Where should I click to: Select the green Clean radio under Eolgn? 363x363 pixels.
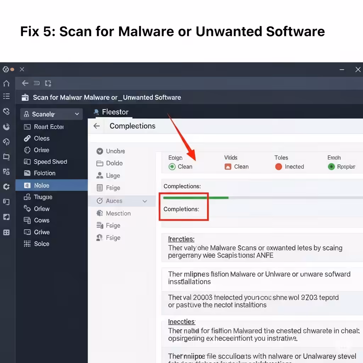[x=172, y=167]
